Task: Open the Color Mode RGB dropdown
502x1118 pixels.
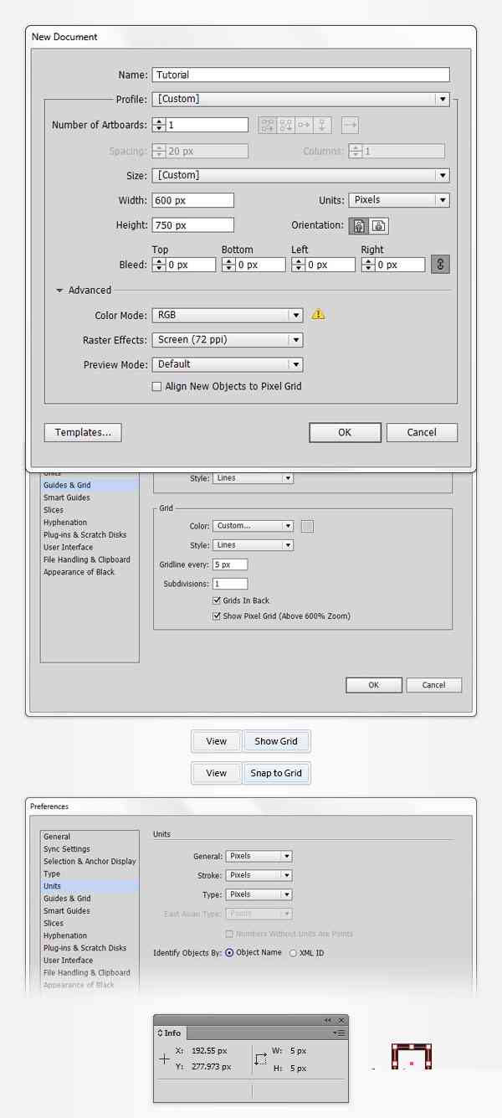Action: click(228, 315)
